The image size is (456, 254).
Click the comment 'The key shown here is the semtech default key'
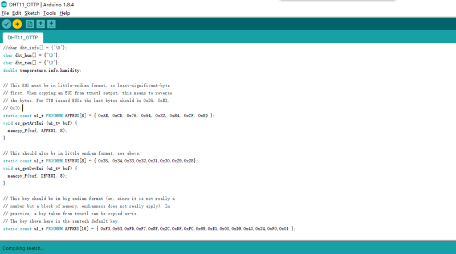click(x=61, y=221)
